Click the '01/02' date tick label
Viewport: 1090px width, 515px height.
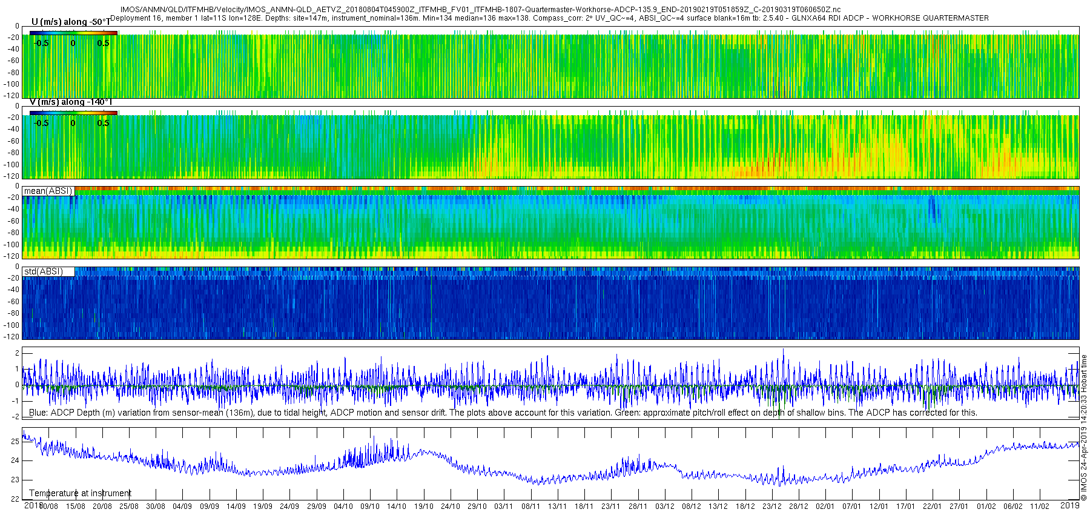(986, 507)
